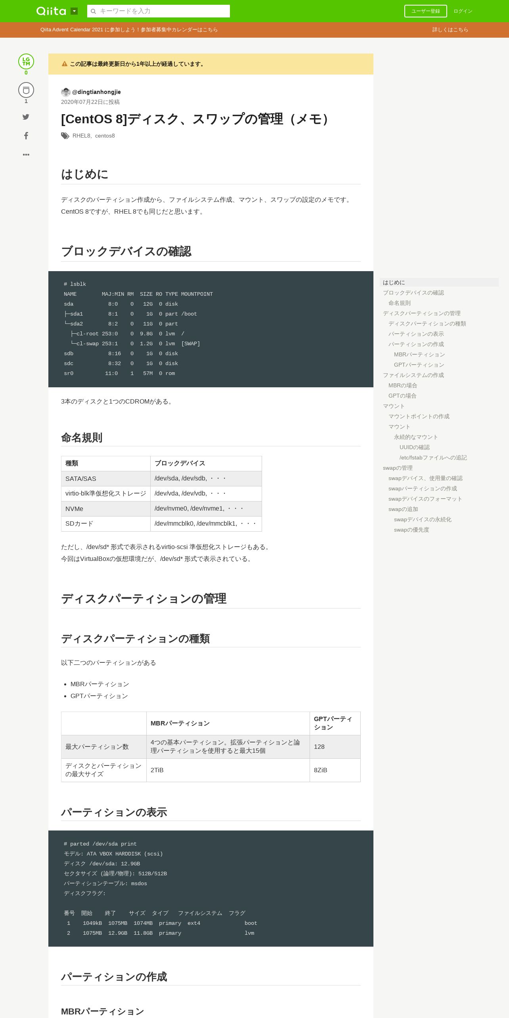Click '# parted /dev/sda print' command line

100,844
